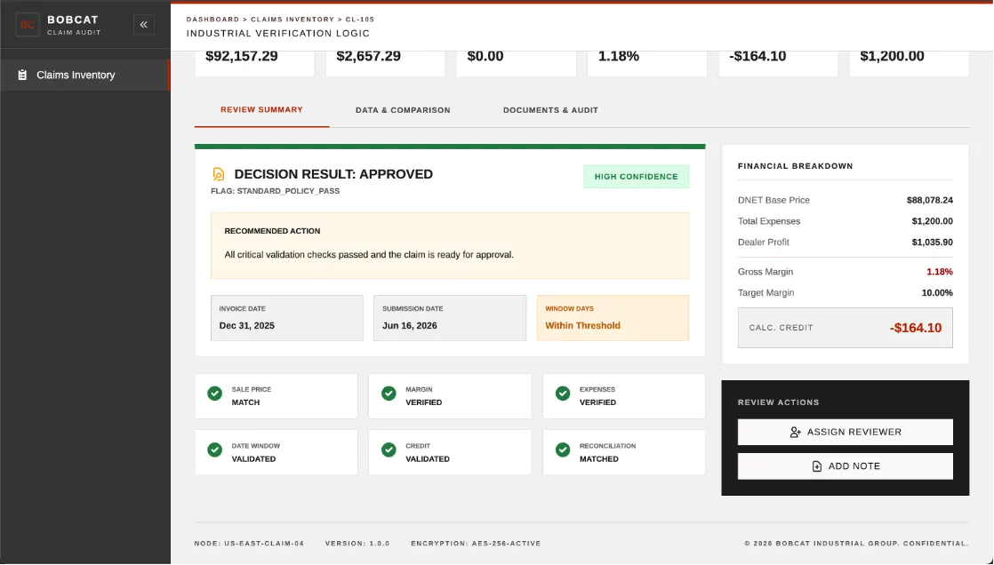
Task: Click the VERSION: 1.0.0 footer text
Action: click(357, 544)
